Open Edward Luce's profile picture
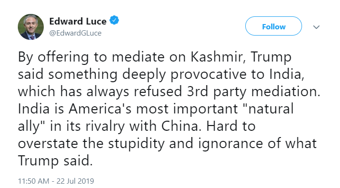The width and height of the screenshot is (340, 188). pos(31,27)
